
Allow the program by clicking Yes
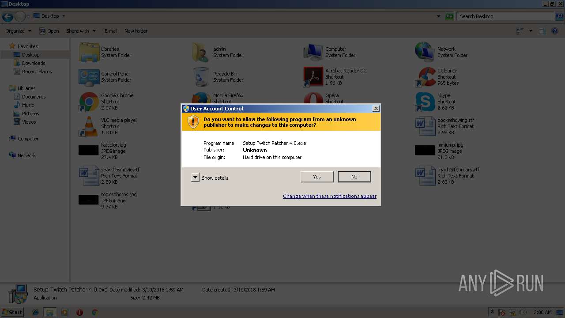tap(317, 177)
